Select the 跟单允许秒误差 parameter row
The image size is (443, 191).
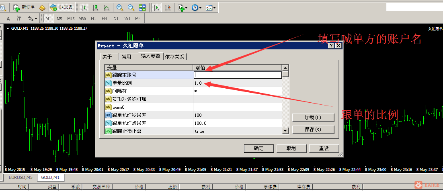pos(193,115)
